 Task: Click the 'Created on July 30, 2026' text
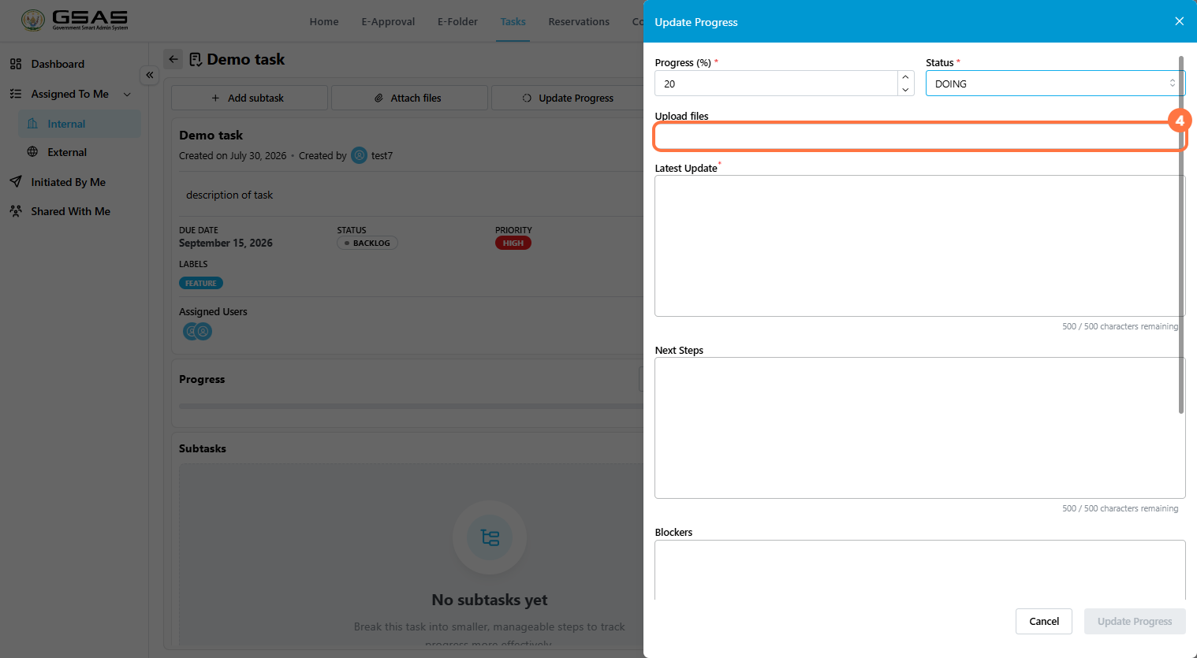coord(233,155)
